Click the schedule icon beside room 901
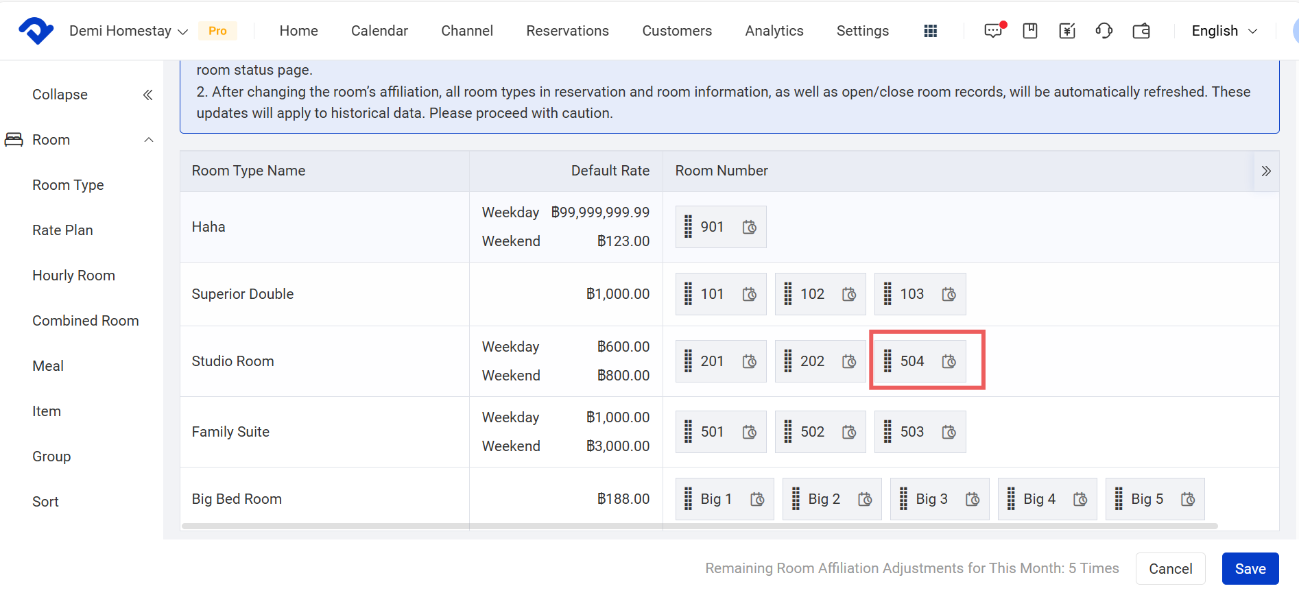Image resolution: width=1299 pixels, height=595 pixels. point(750,227)
